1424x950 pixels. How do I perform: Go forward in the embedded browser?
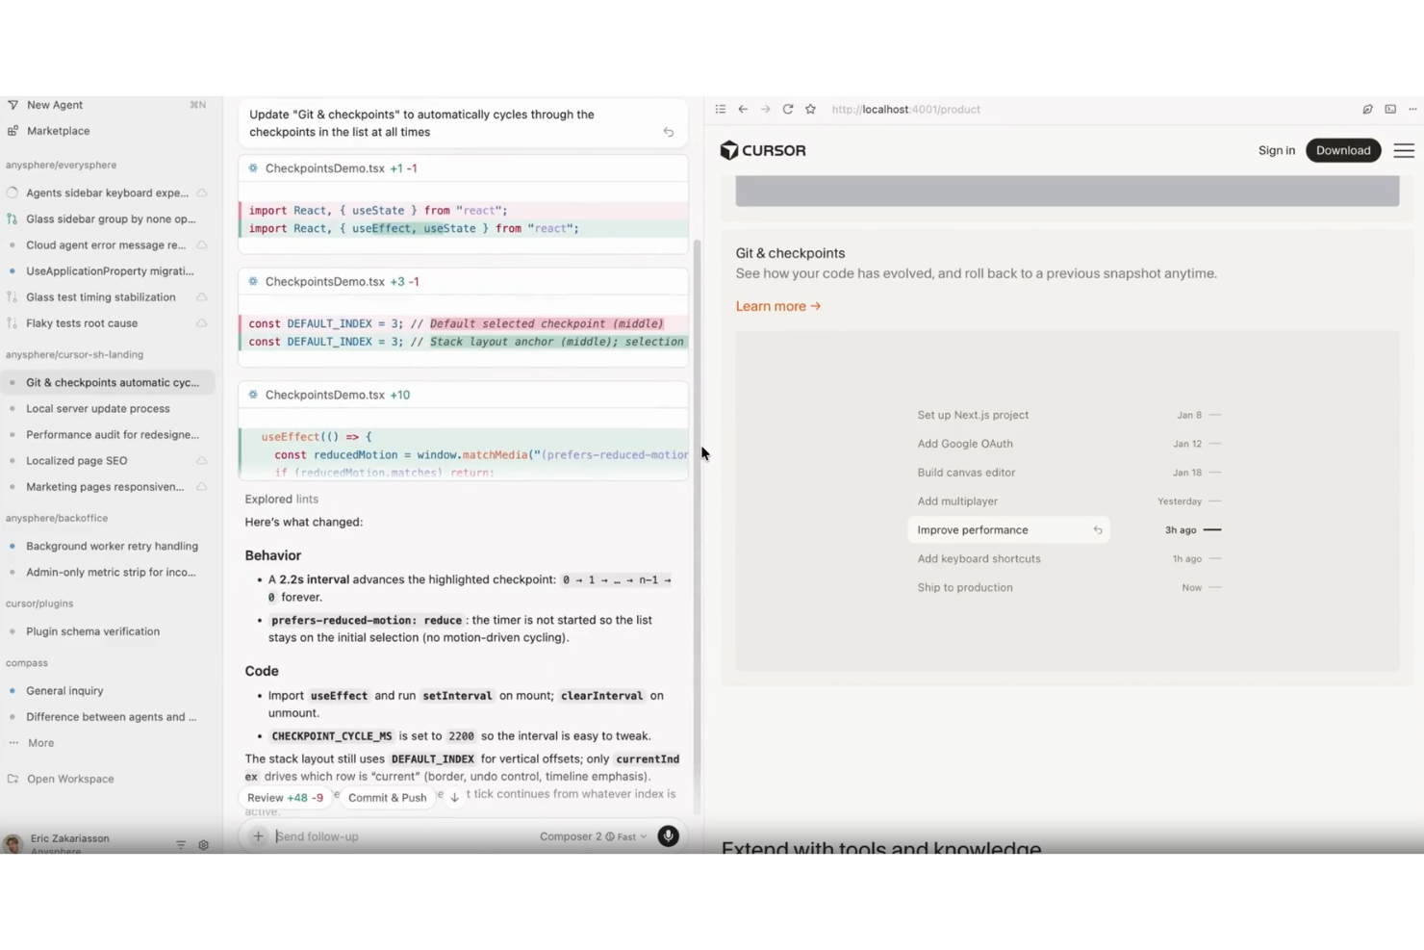coord(766,110)
